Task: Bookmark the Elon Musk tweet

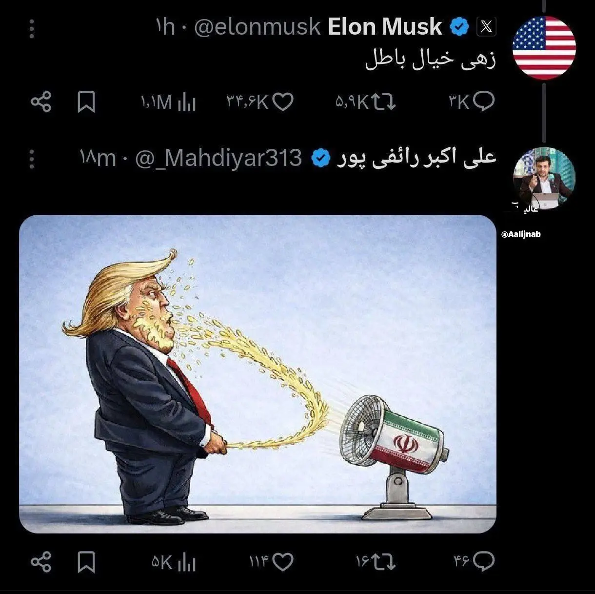Action: click(86, 102)
